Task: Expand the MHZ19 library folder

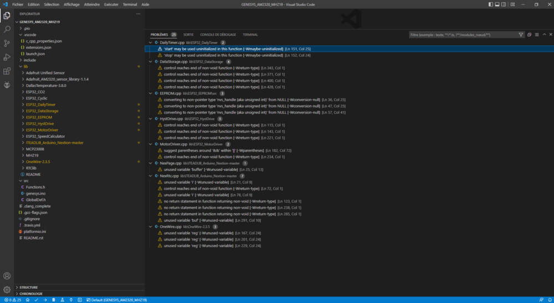Action: pyautogui.click(x=23, y=155)
